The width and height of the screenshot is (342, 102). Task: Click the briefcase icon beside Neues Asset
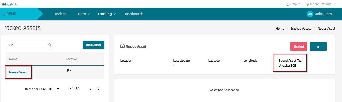[122, 46]
